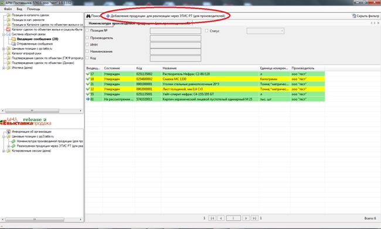Image resolution: width=381 pixels, height=229 pixels.
Task: Select row 'Уголки стальные равнополочные 20*3'
Action: (205, 84)
